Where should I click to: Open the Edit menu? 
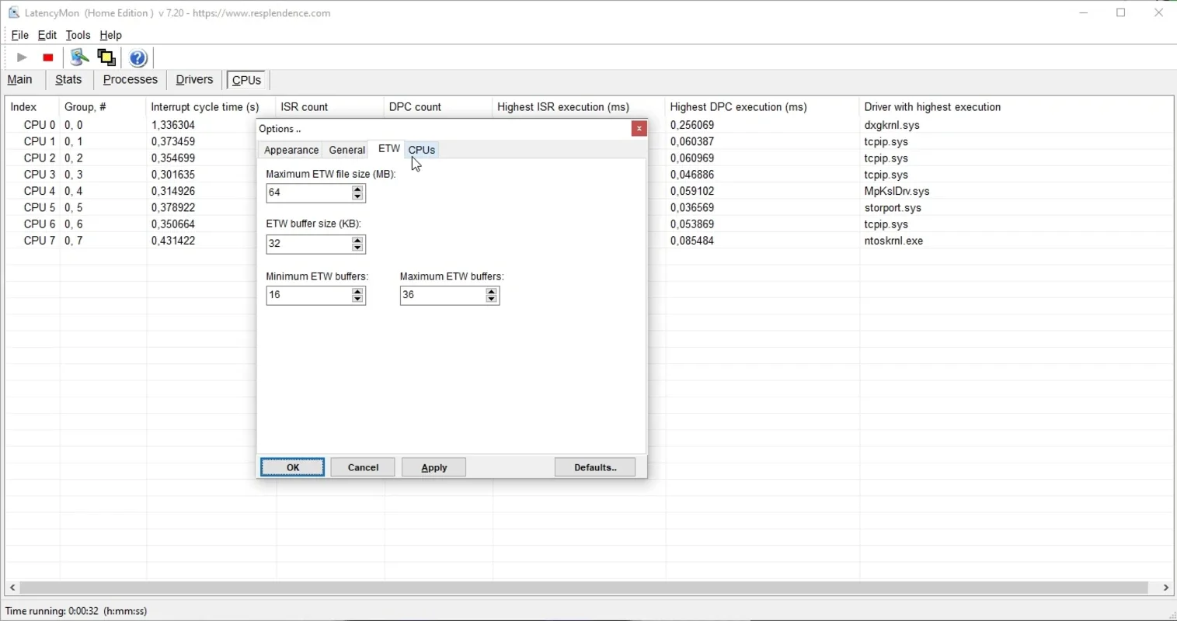pos(47,35)
